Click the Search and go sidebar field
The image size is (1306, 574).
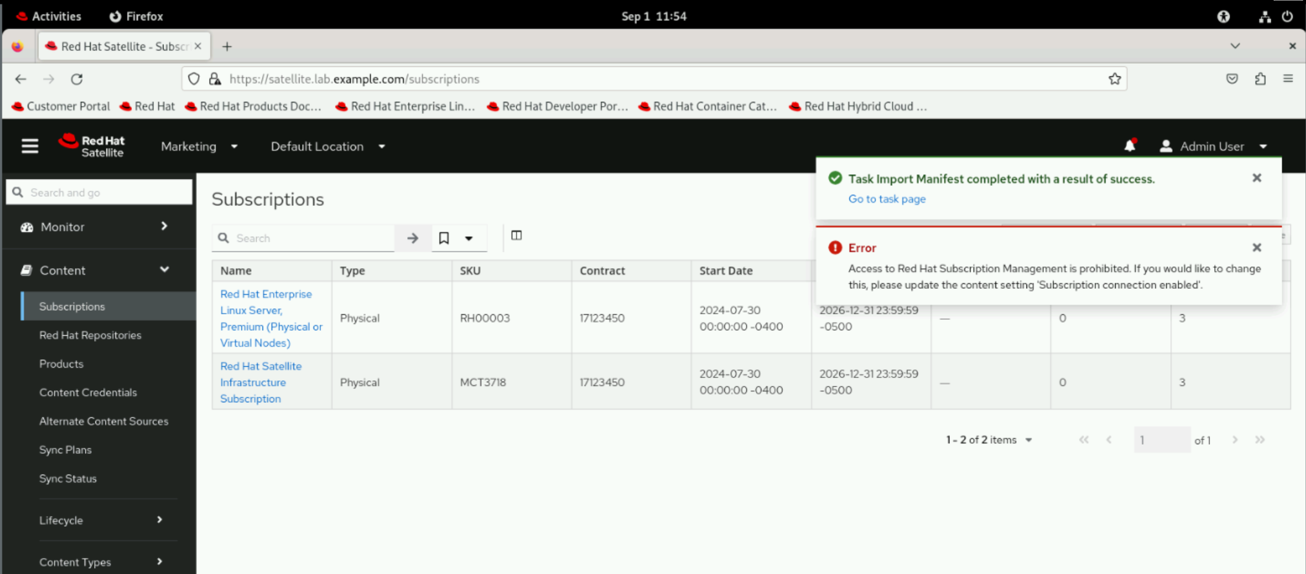pos(99,192)
